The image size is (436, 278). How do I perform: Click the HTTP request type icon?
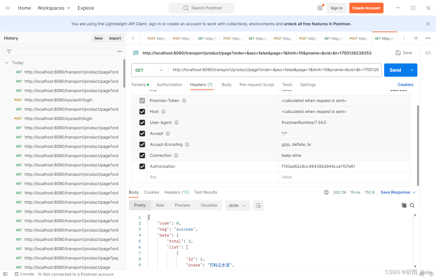coord(136,53)
